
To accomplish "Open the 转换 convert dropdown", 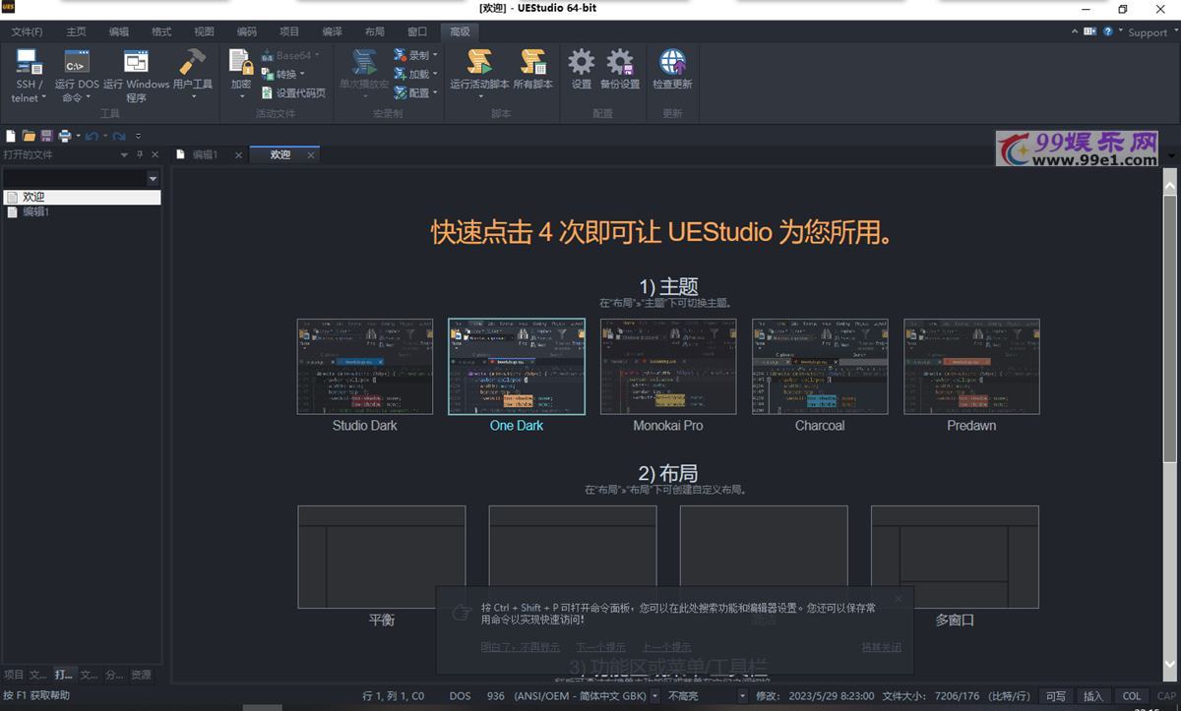I will point(283,74).
